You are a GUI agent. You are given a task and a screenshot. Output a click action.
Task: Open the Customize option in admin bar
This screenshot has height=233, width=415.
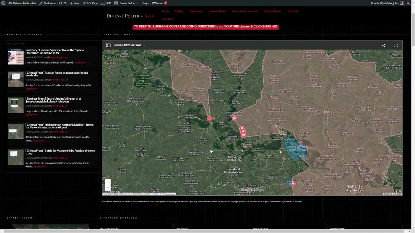(x=47, y=3)
